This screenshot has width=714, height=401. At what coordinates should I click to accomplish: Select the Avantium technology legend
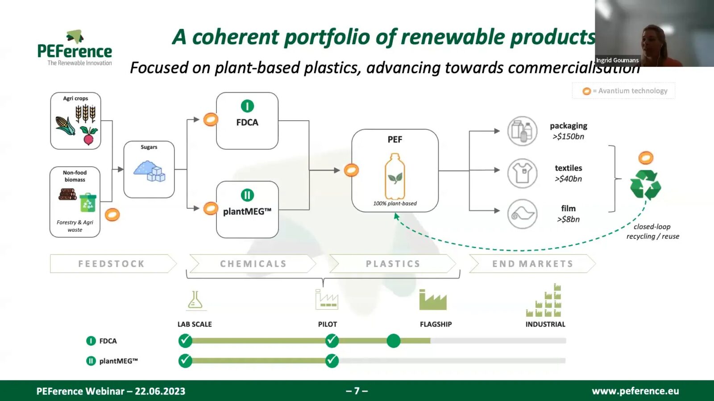(623, 90)
